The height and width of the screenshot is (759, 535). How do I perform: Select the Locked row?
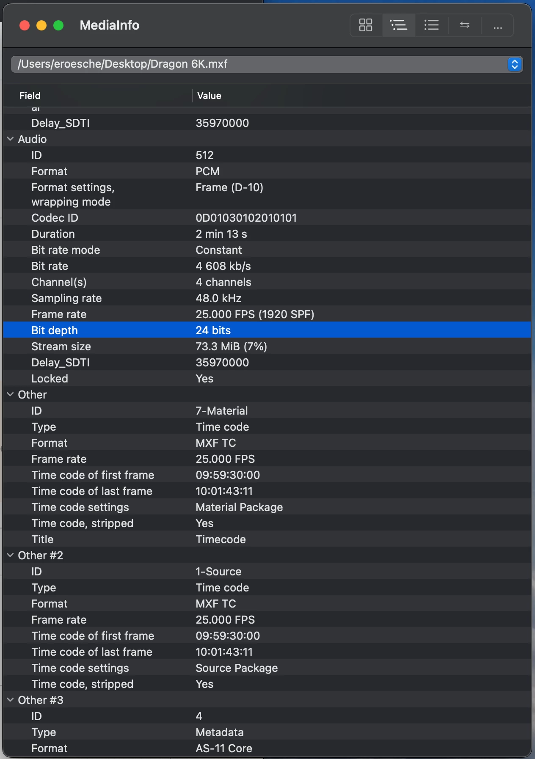267,378
